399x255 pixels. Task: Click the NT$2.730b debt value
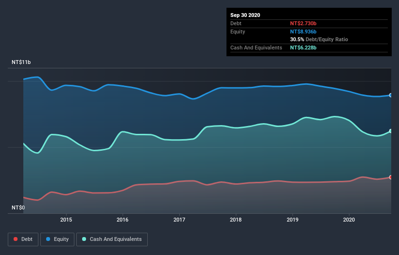click(303, 23)
